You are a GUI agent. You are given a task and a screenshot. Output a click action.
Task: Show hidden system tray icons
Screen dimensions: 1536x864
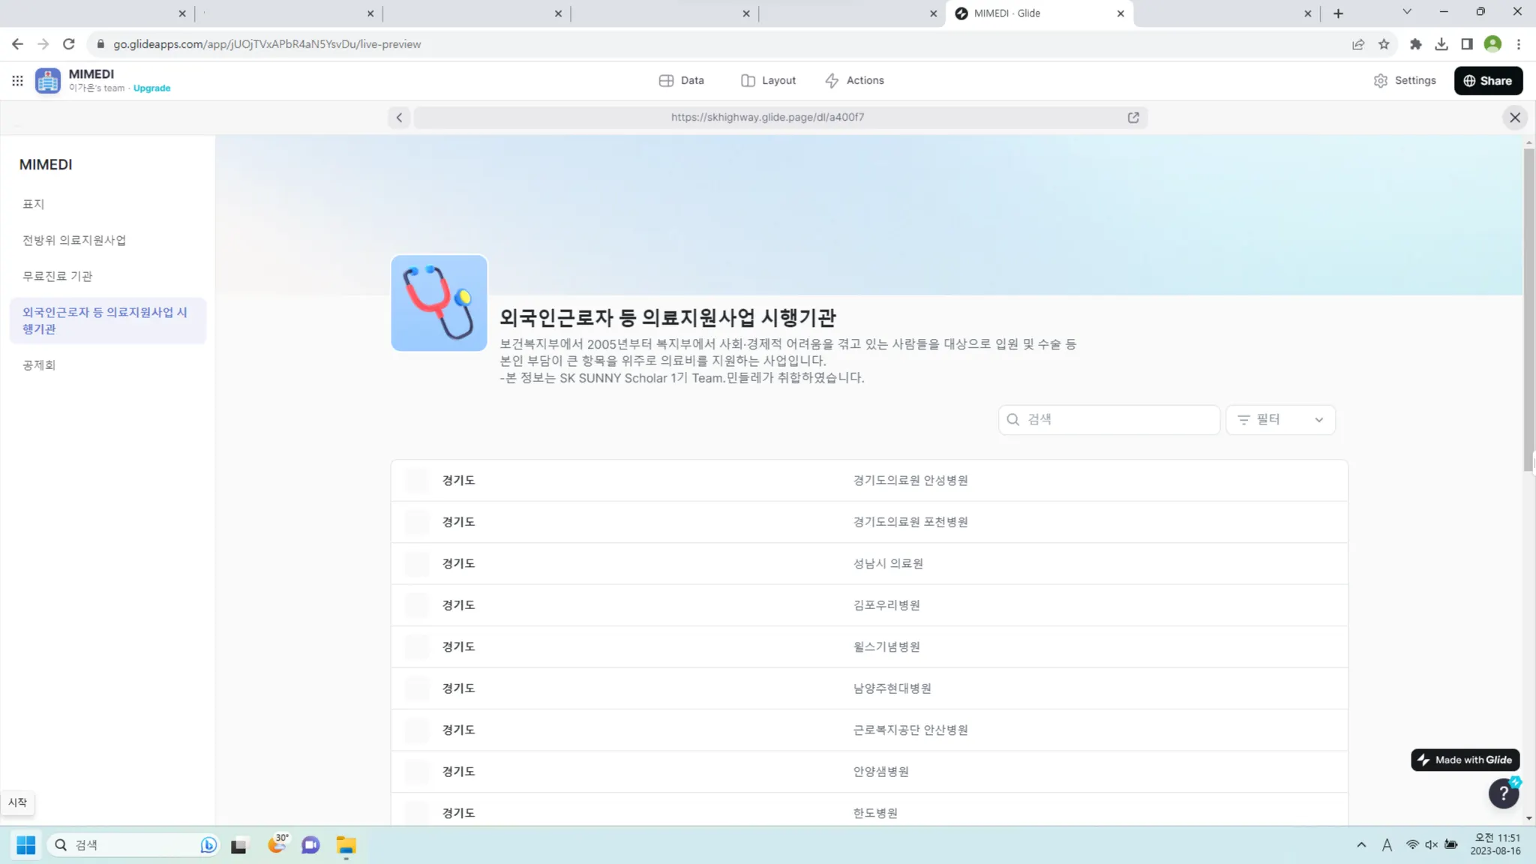[x=1360, y=845]
